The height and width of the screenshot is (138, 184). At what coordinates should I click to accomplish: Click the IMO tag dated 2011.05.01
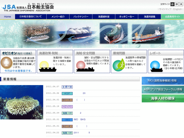click(67, 120)
